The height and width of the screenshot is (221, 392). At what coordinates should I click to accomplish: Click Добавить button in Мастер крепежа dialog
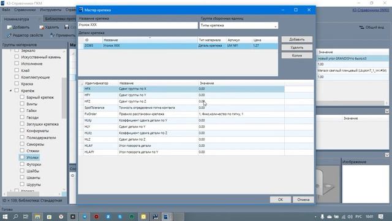[296, 39]
